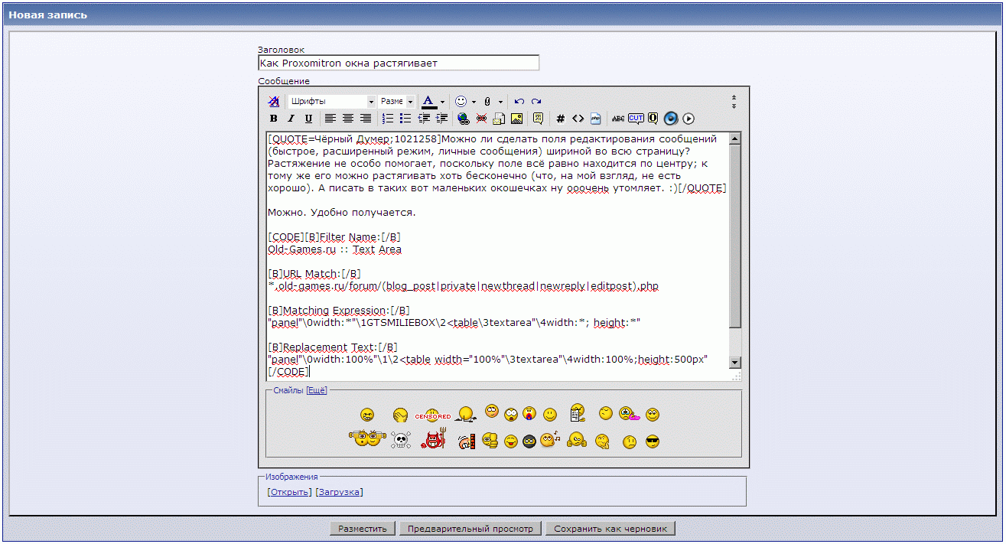1006x544 pixels.
Task: Open the Ещё more smilies link
Action: click(x=317, y=390)
